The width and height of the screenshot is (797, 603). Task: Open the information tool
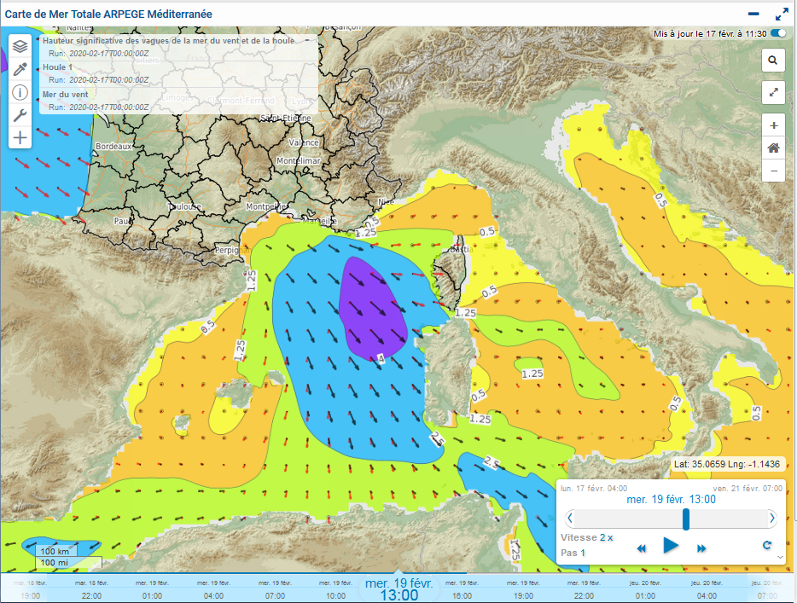click(20, 93)
